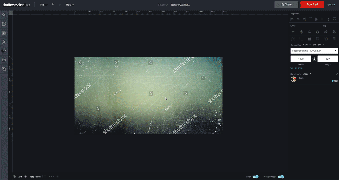
Task: Bring layer to front icon
Action: [x=293, y=32]
